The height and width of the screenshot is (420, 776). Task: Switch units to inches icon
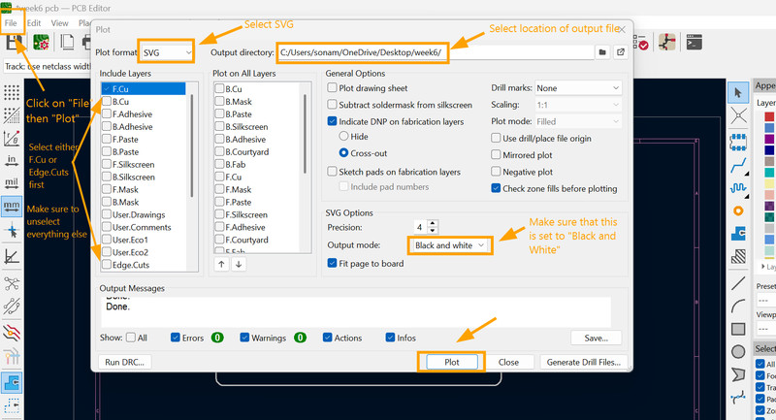[12, 161]
